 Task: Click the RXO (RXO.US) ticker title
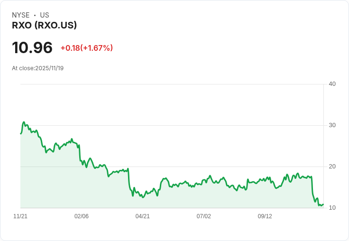pyautogui.click(x=44, y=26)
